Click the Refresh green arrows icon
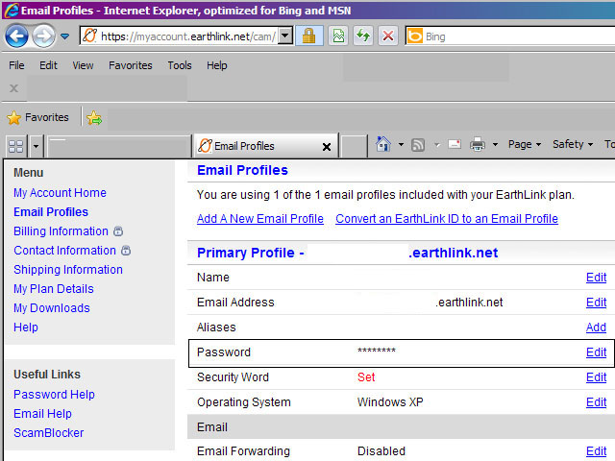The image size is (615, 461). (363, 36)
